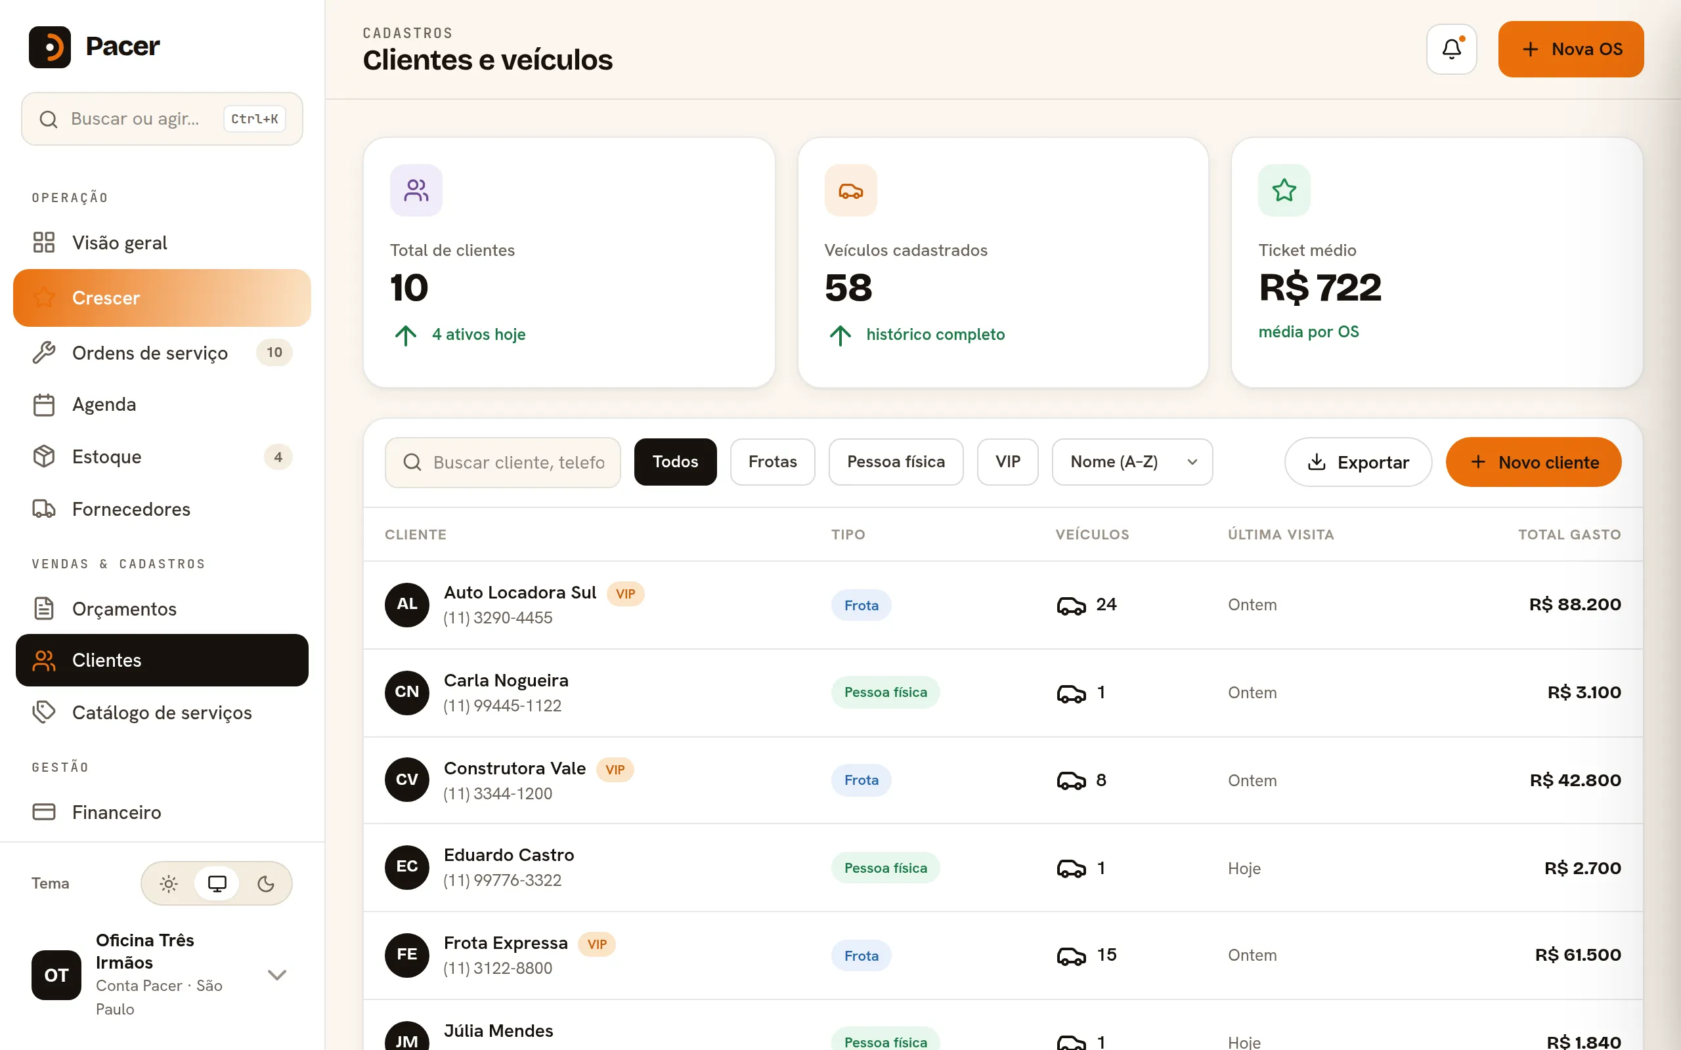The height and width of the screenshot is (1050, 1681).
Task: Click the Visão geral grid icon
Action: click(x=44, y=242)
